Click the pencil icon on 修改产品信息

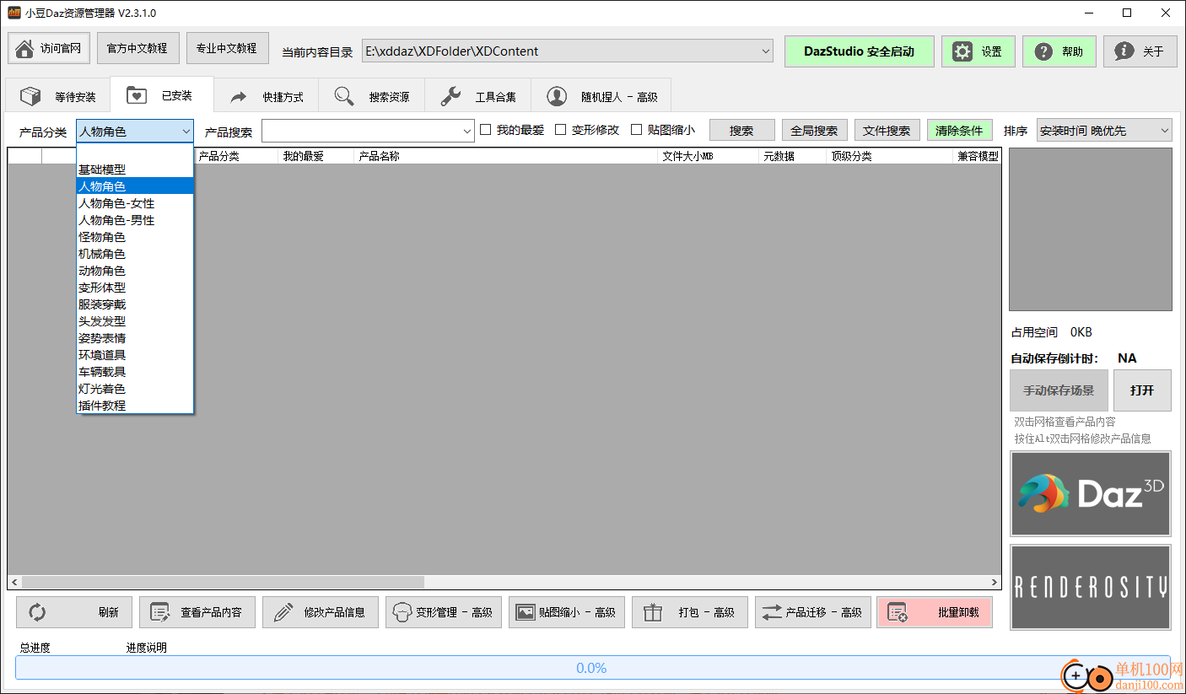tap(283, 612)
